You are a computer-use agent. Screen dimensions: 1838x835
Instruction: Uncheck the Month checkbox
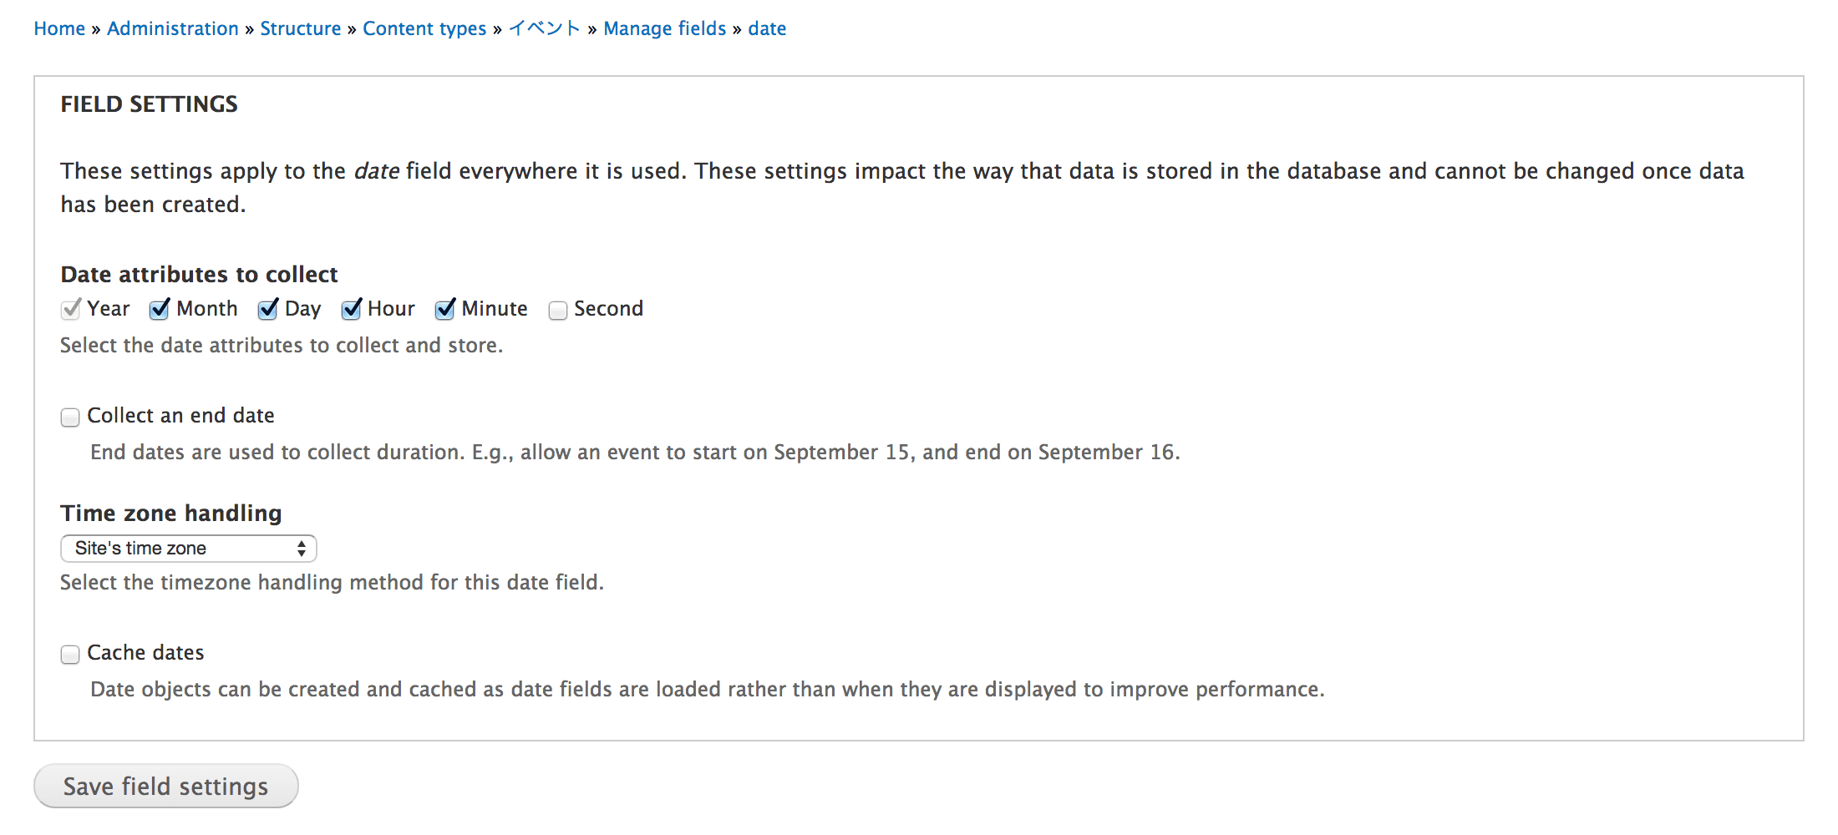[159, 310]
